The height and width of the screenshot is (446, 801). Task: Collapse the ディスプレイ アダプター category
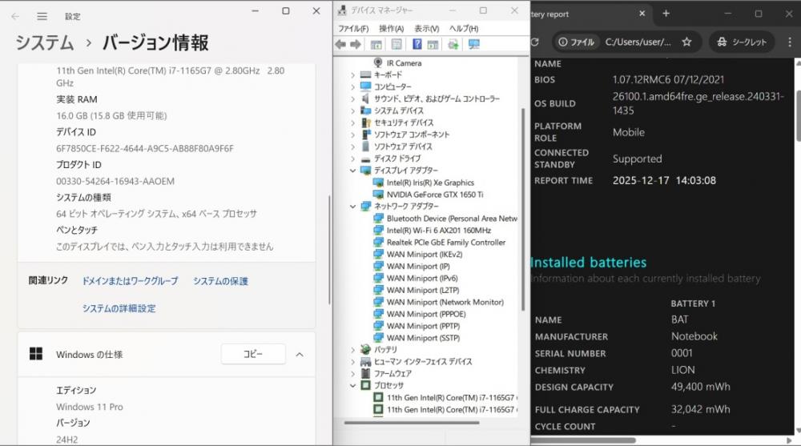coord(352,170)
